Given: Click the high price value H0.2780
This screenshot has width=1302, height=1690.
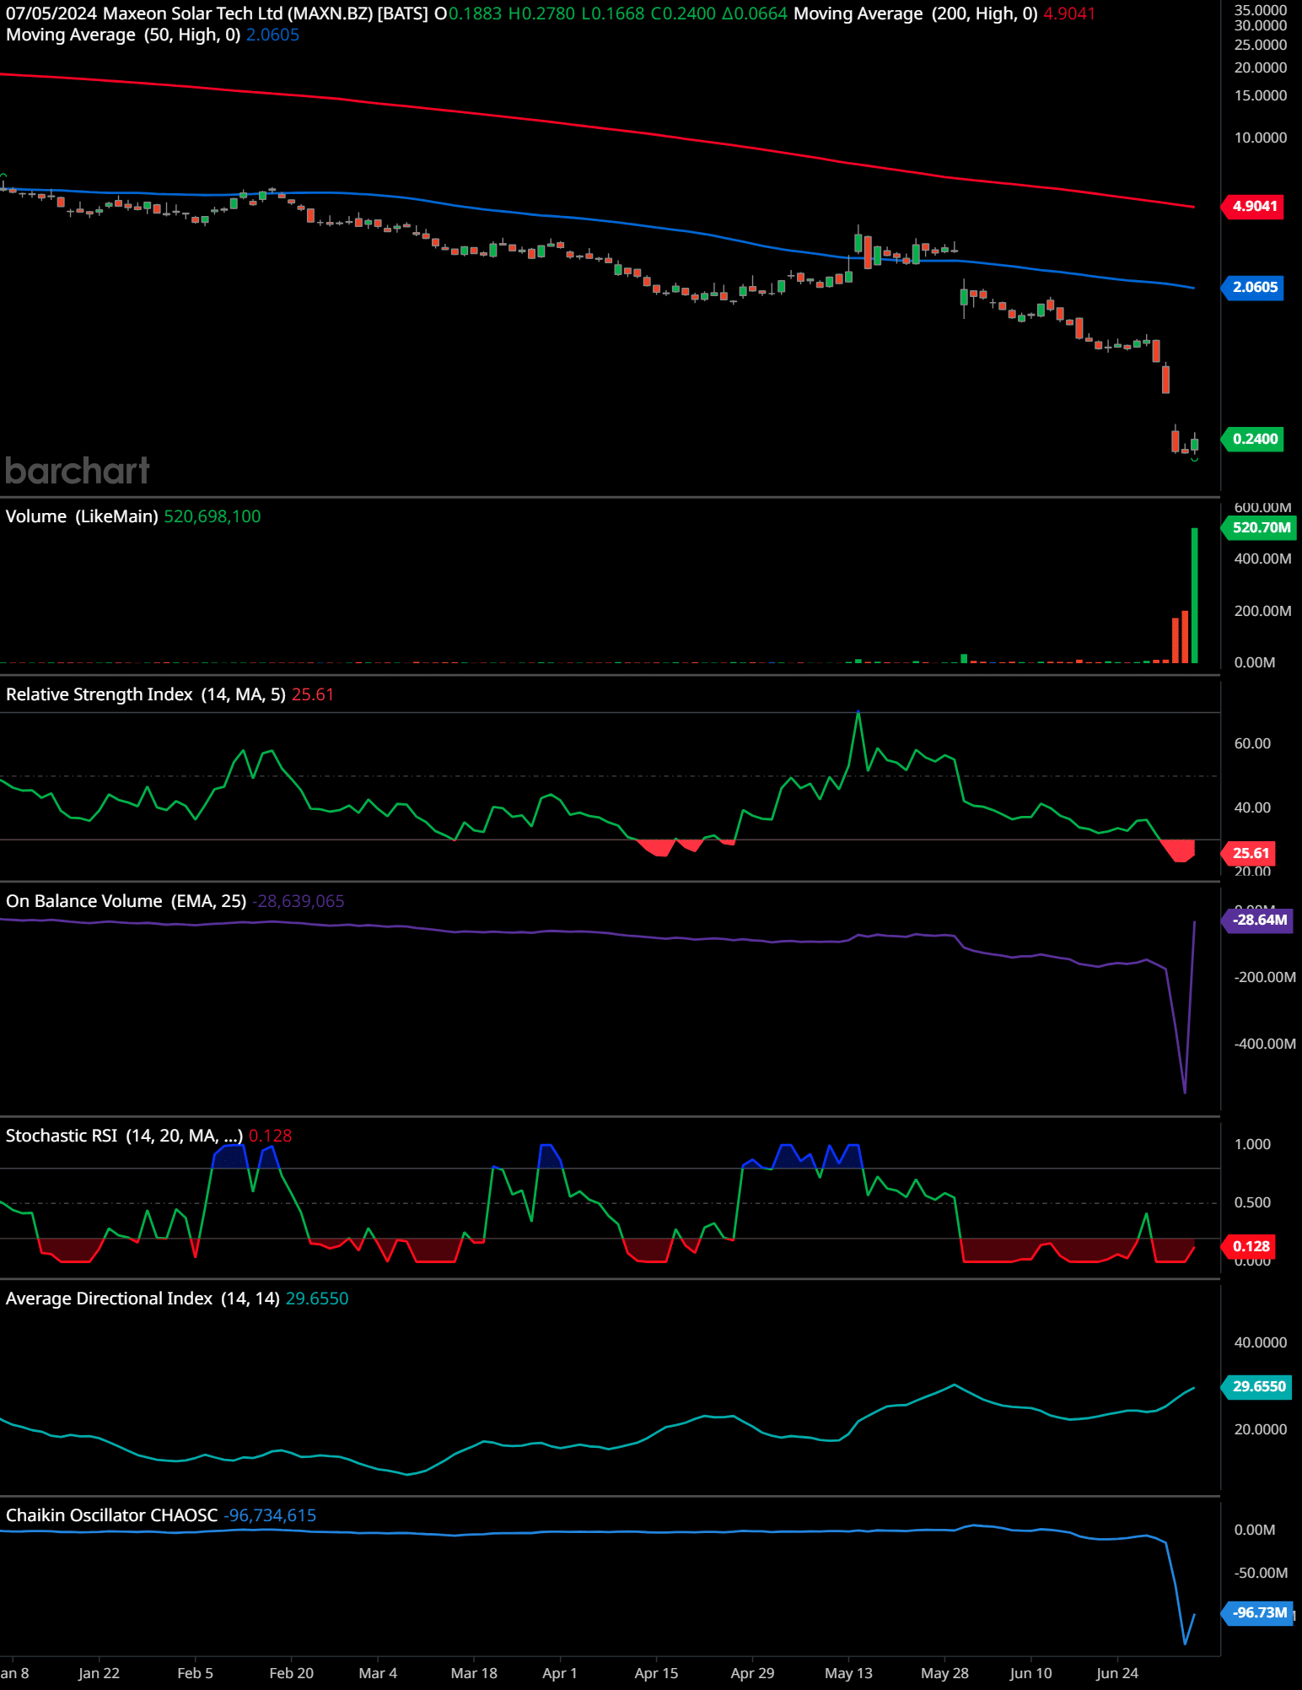Looking at the screenshot, I should tap(541, 13).
